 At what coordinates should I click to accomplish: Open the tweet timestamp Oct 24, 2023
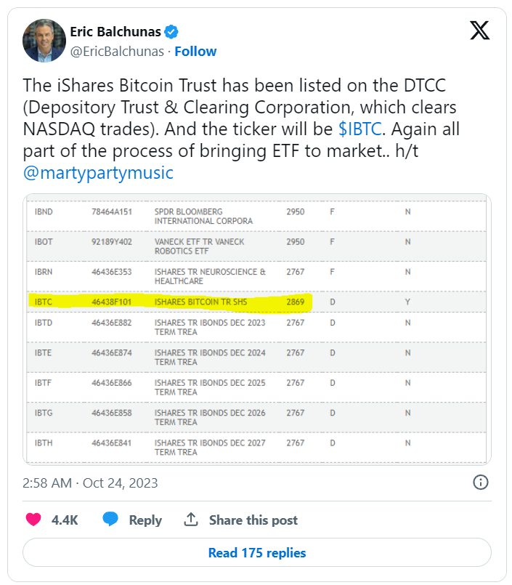coord(90,483)
